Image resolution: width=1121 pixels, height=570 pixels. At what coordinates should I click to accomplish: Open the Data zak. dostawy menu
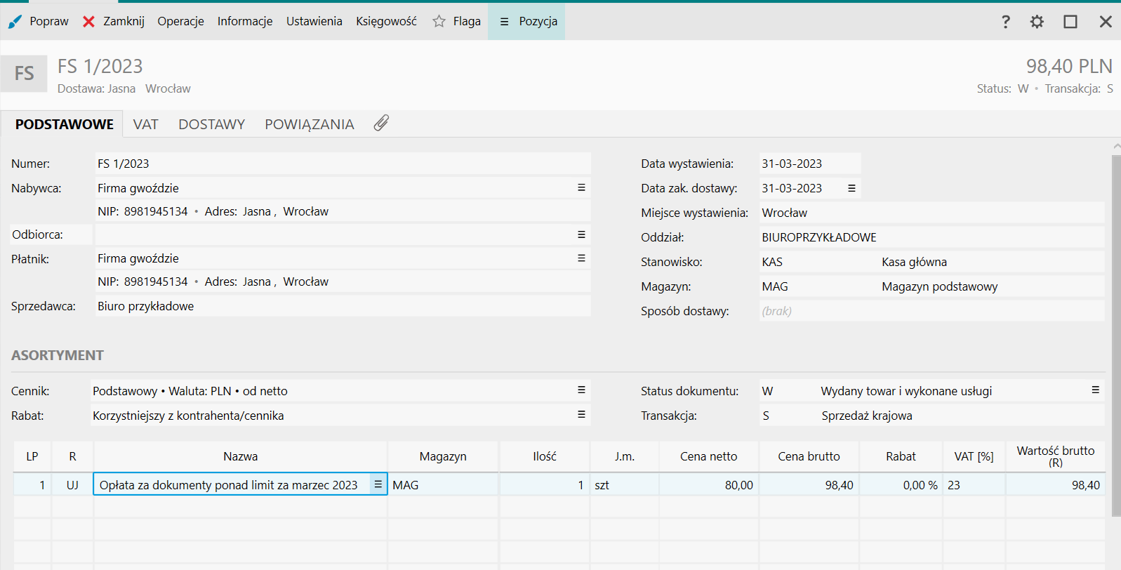tap(851, 188)
